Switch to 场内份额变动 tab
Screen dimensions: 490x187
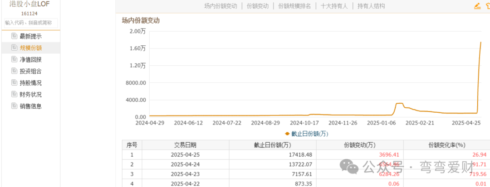pos(220,6)
